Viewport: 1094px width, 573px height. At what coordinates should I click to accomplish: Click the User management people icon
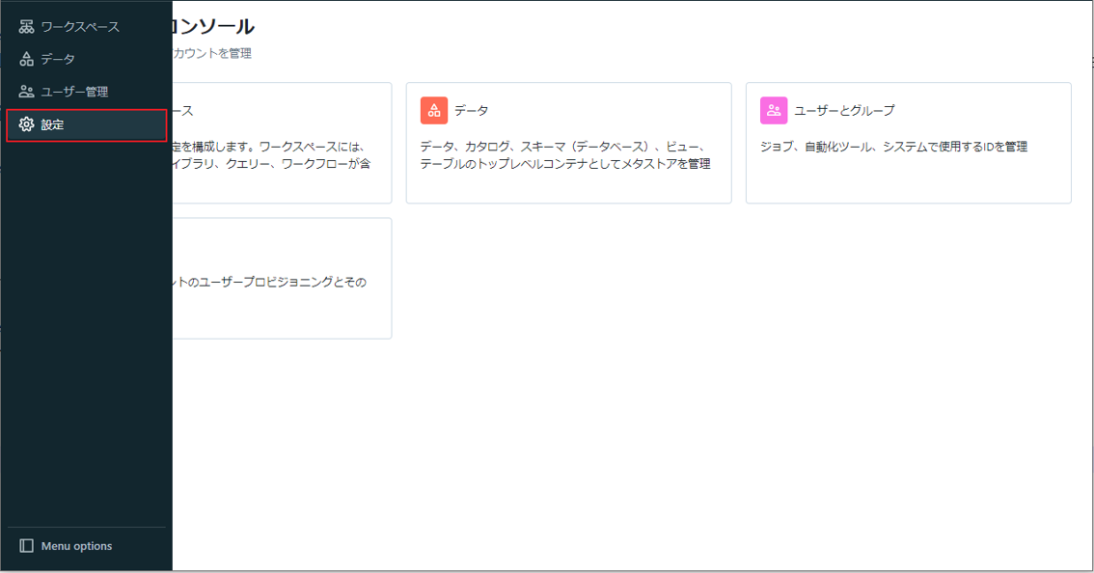click(x=26, y=92)
